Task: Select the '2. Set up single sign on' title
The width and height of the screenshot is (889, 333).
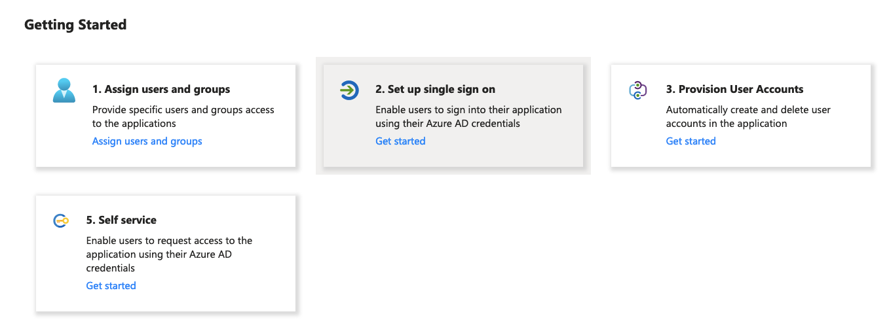Action: click(x=435, y=90)
